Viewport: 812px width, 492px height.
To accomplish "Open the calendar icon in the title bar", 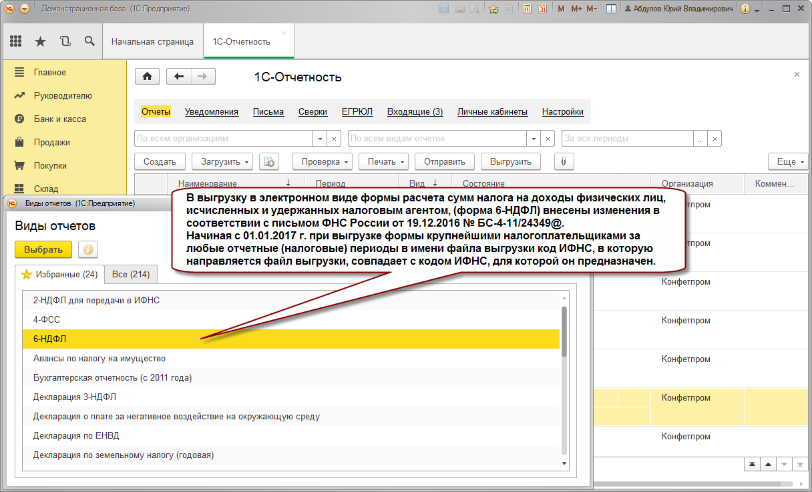I will pyautogui.click(x=542, y=9).
